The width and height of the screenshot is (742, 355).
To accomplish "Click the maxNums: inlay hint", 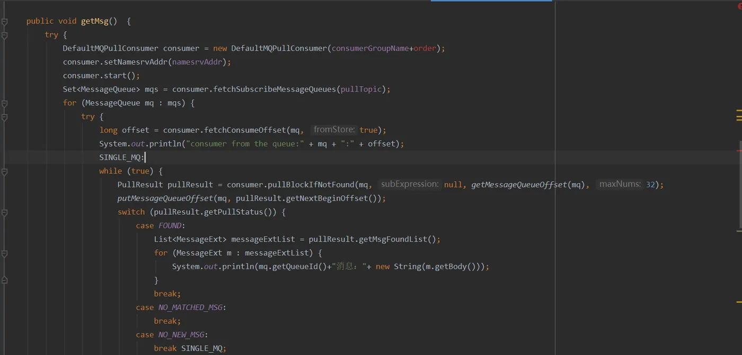I will coord(620,184).
